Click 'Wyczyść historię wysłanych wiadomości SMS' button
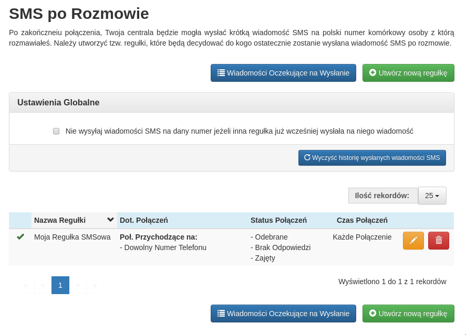 (372, 158)
